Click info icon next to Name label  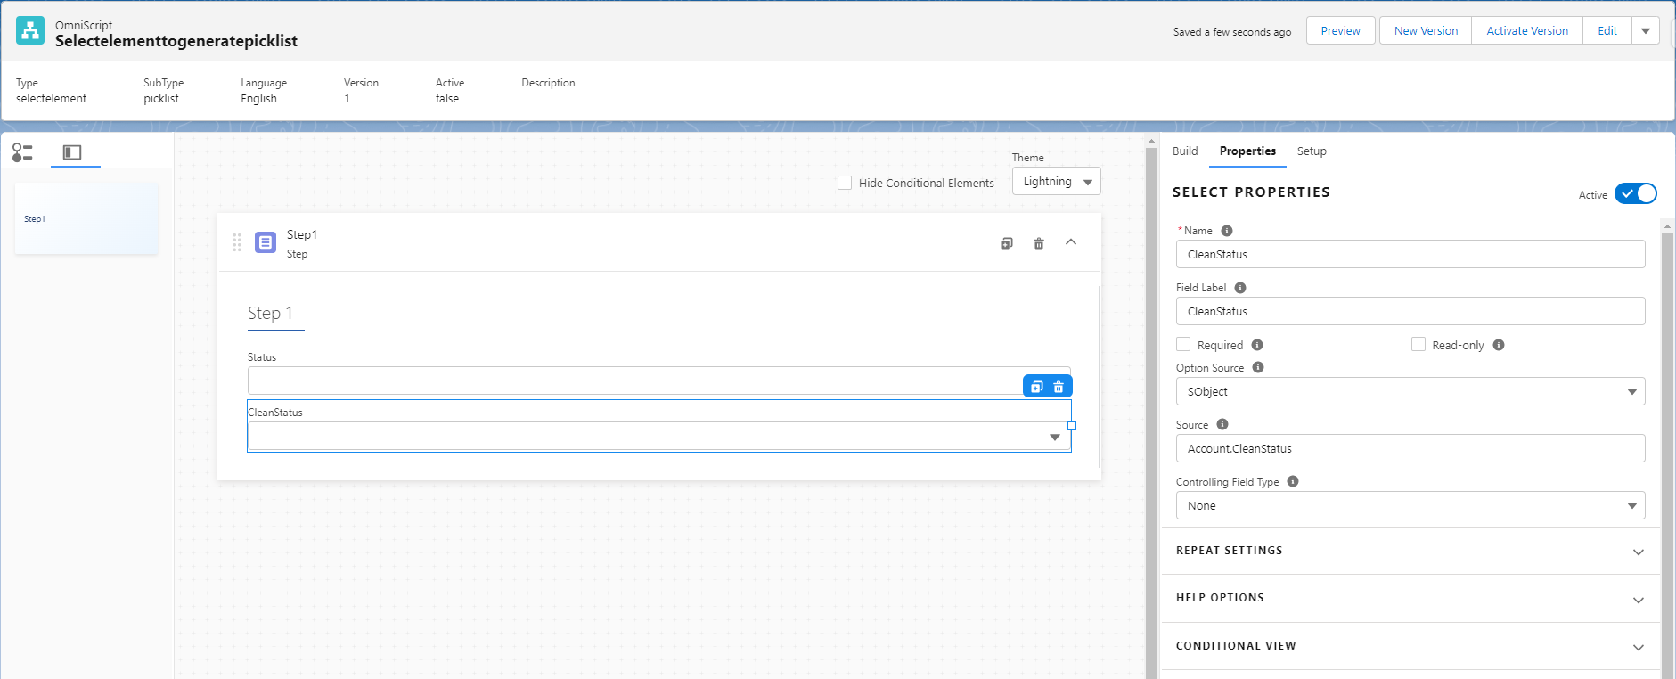coord(1227,231)
